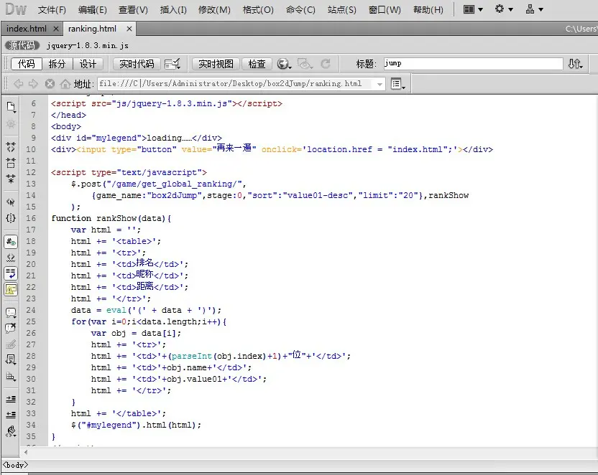This screenshot has width=598, height=475.
Task: Switch to 设计 (Design) view
Action: (x=88, y=64)
